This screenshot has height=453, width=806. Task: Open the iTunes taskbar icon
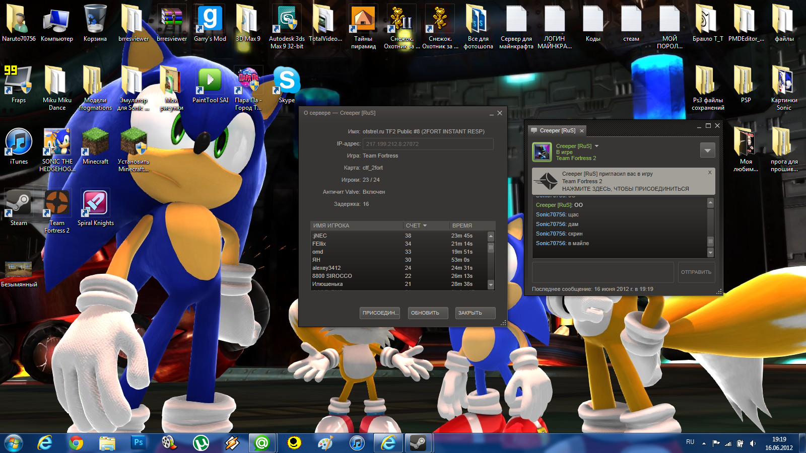357,443
